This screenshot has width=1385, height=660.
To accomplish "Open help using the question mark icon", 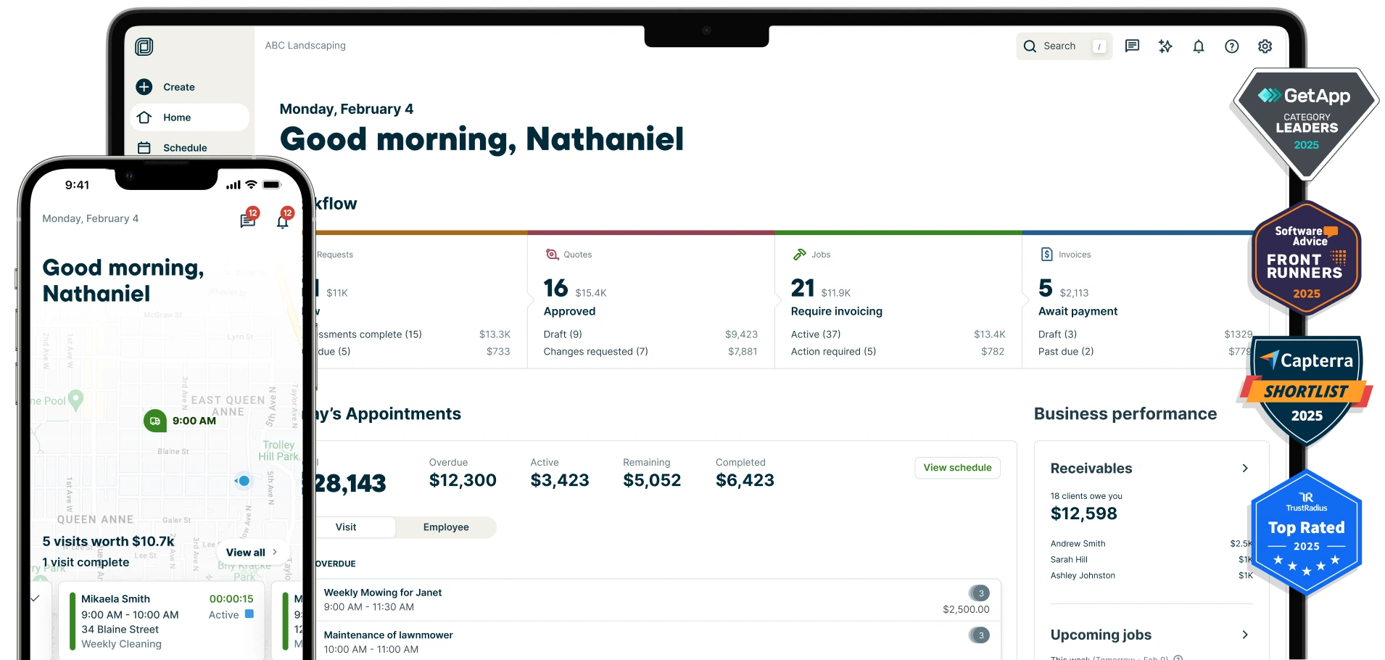I will (x=1231, y=46).
